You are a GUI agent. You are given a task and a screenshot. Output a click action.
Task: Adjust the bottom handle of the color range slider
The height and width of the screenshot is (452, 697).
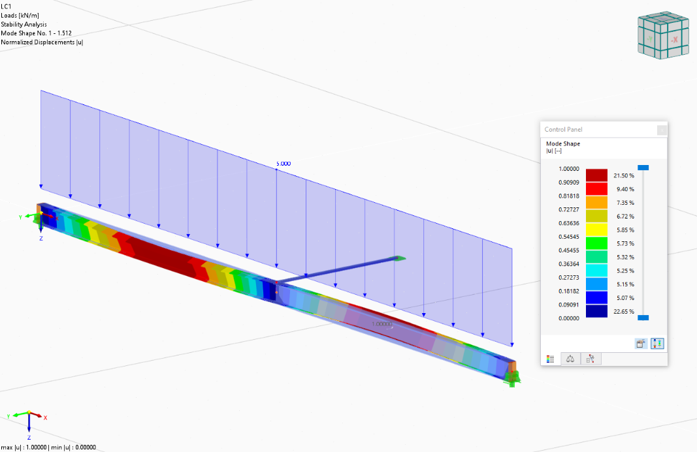643,318
